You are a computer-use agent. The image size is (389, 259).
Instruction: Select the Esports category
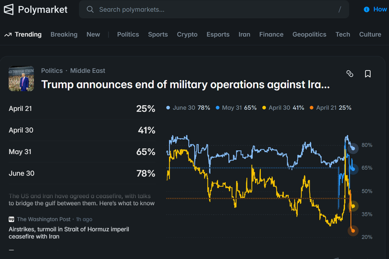pos(218,35)
